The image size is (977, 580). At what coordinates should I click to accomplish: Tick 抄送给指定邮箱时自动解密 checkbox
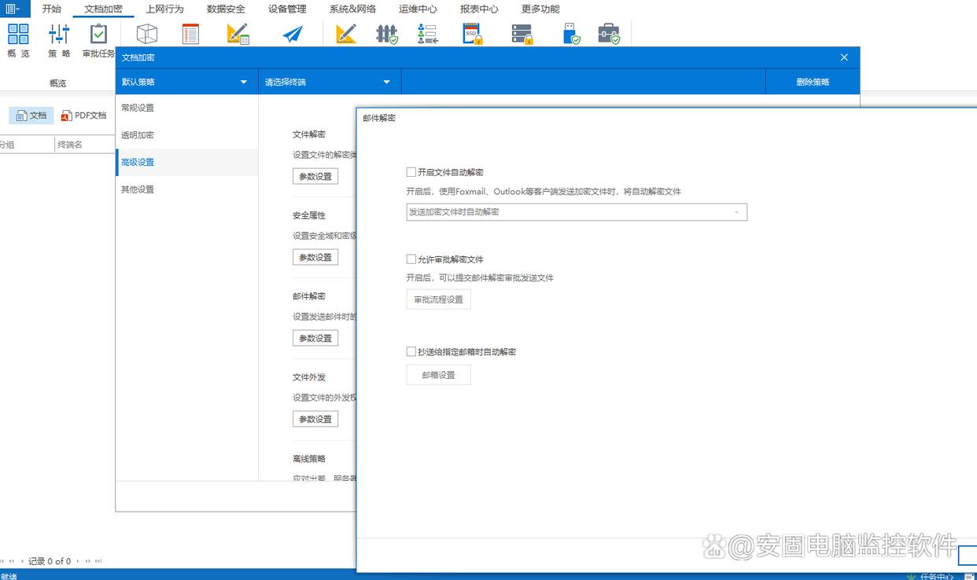[x=411, y=352]
